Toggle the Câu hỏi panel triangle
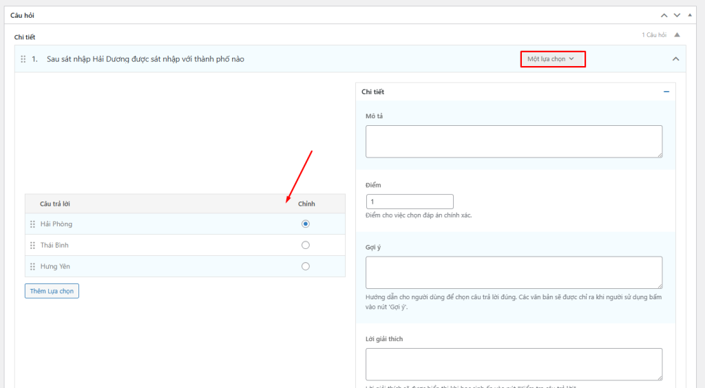Image resolution: width=705 pixels, height=388 pixels. (690, 14)
